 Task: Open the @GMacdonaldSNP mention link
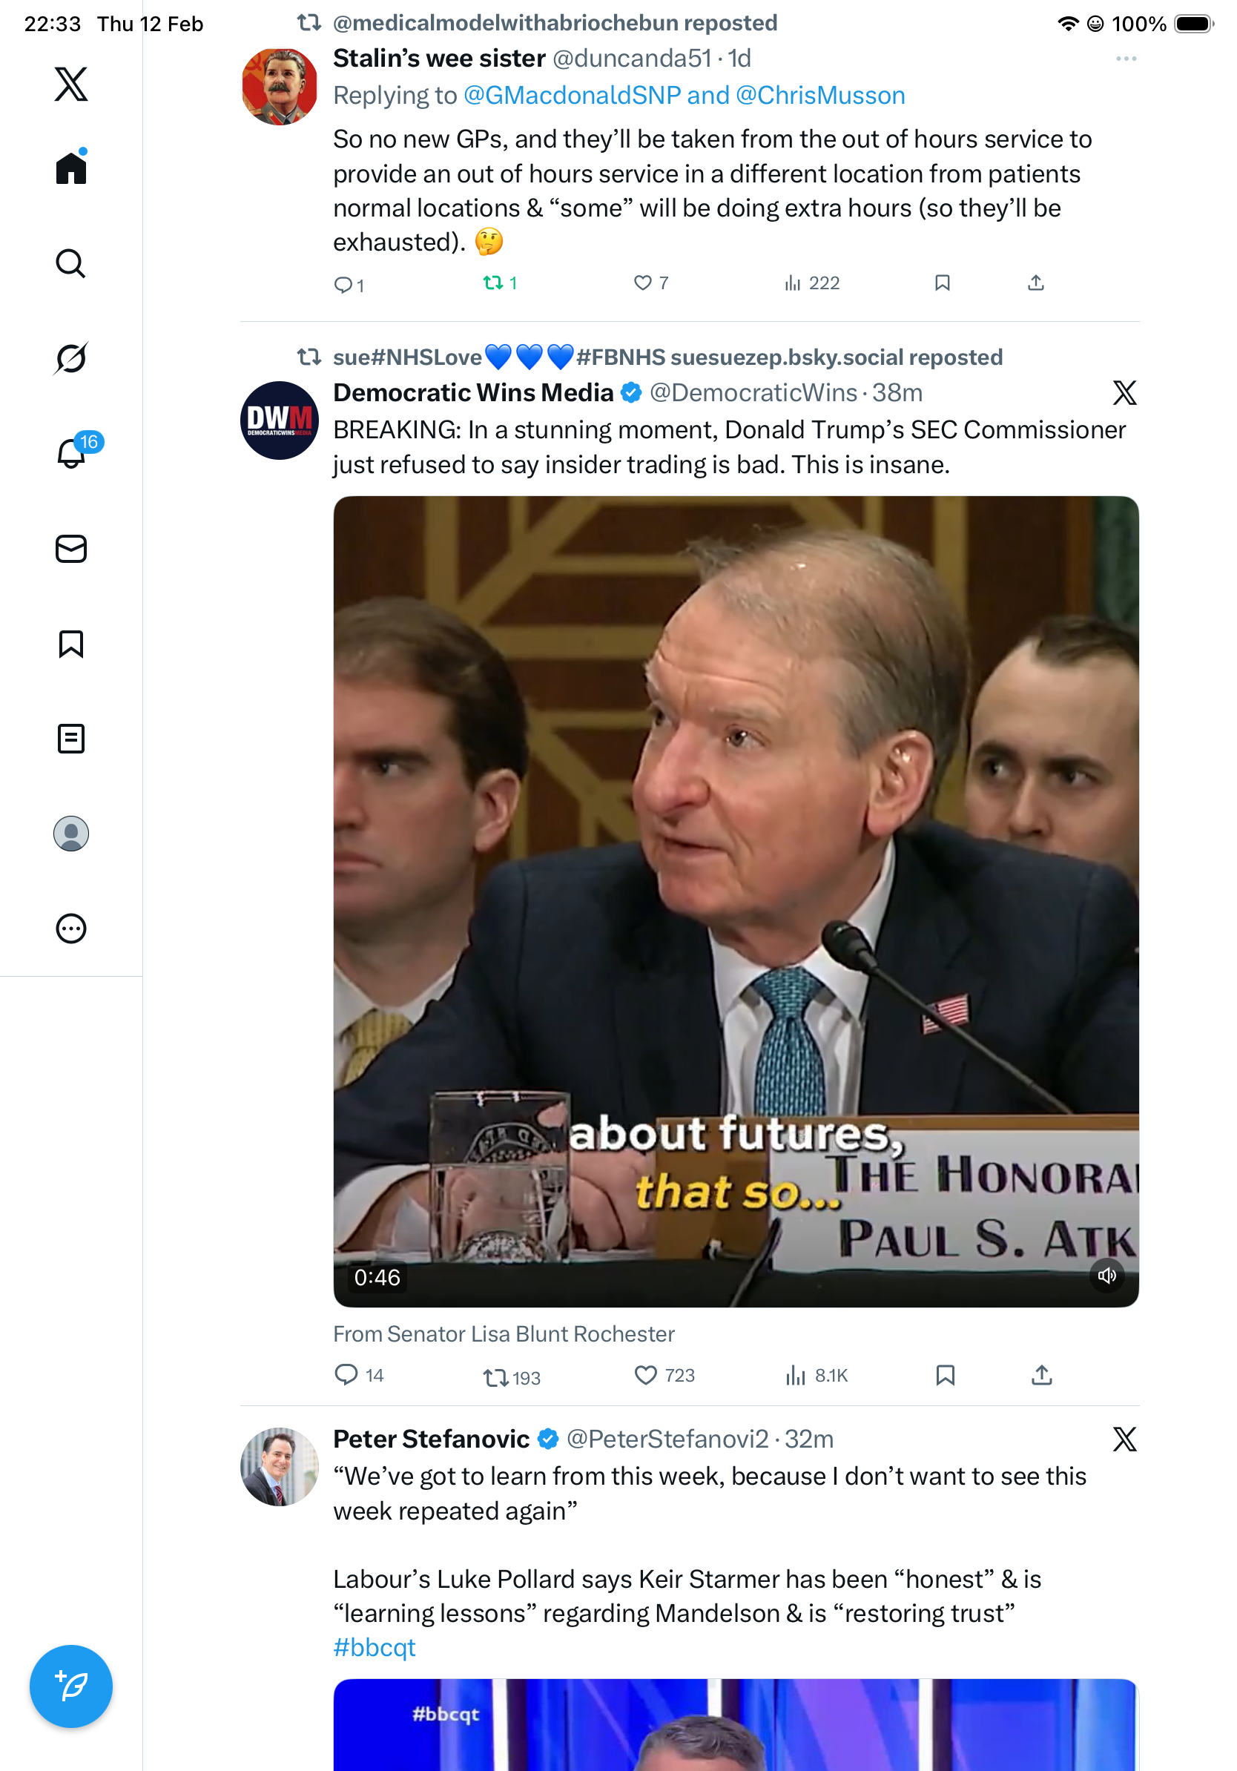click(x=573, y=96)
